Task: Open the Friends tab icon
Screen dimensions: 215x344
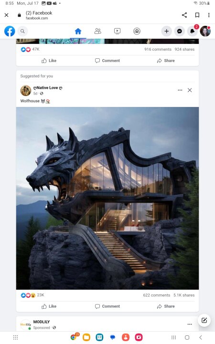Action: point(97,31)
